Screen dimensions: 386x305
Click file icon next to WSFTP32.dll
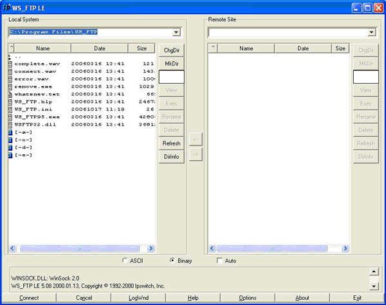point(10,125)
